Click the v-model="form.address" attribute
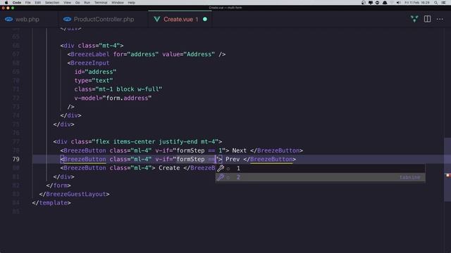The width and height of the screenshot is (451, 253). pyautogui.click(x=113, y=98)
